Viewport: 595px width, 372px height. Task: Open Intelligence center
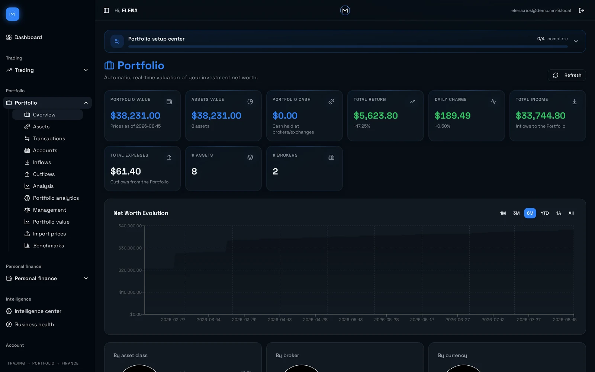pyautogui.click(x=47, y=311)
